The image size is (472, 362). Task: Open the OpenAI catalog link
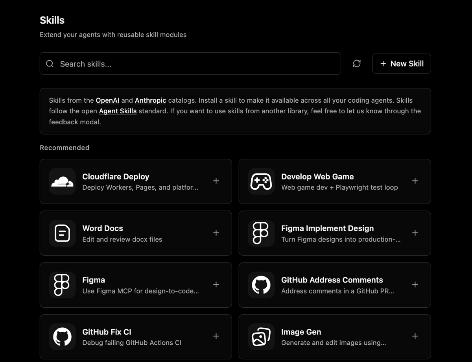point(107,100)
